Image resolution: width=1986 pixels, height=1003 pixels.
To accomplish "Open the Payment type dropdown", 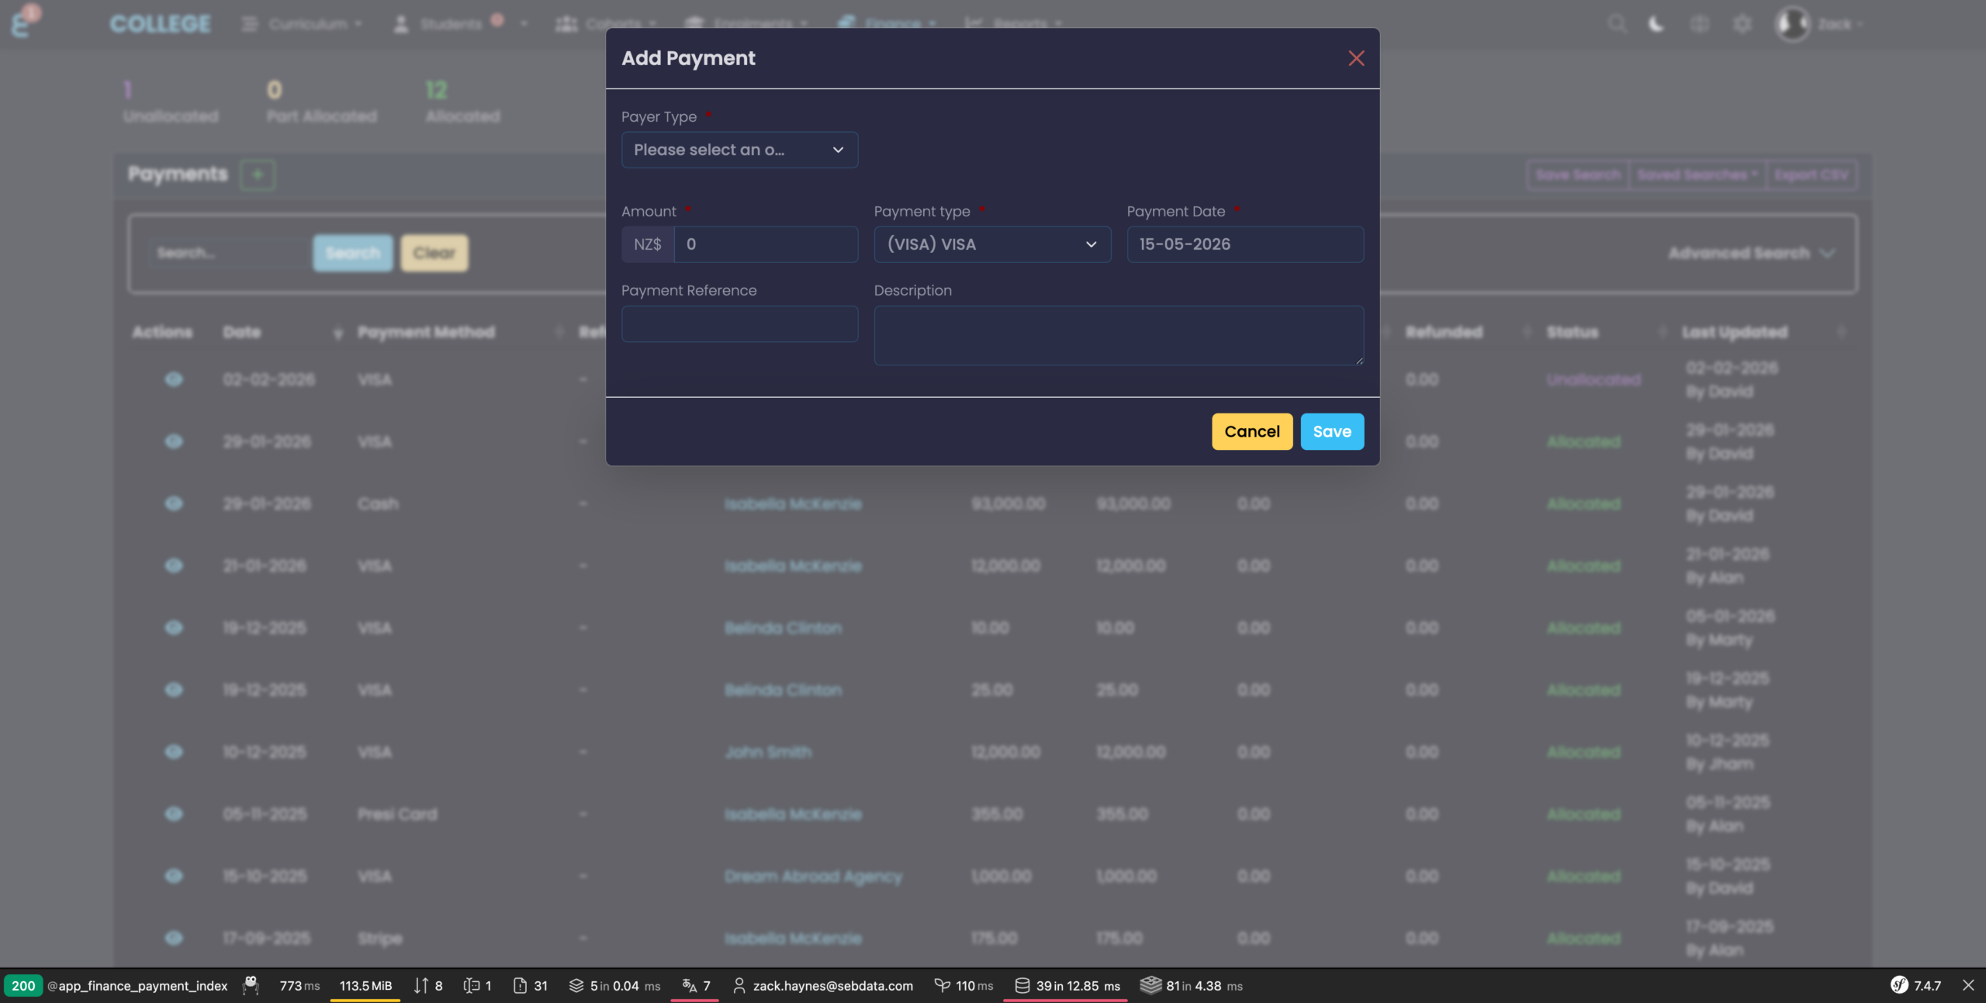I will pyautogui.click(x=992, y=244).
